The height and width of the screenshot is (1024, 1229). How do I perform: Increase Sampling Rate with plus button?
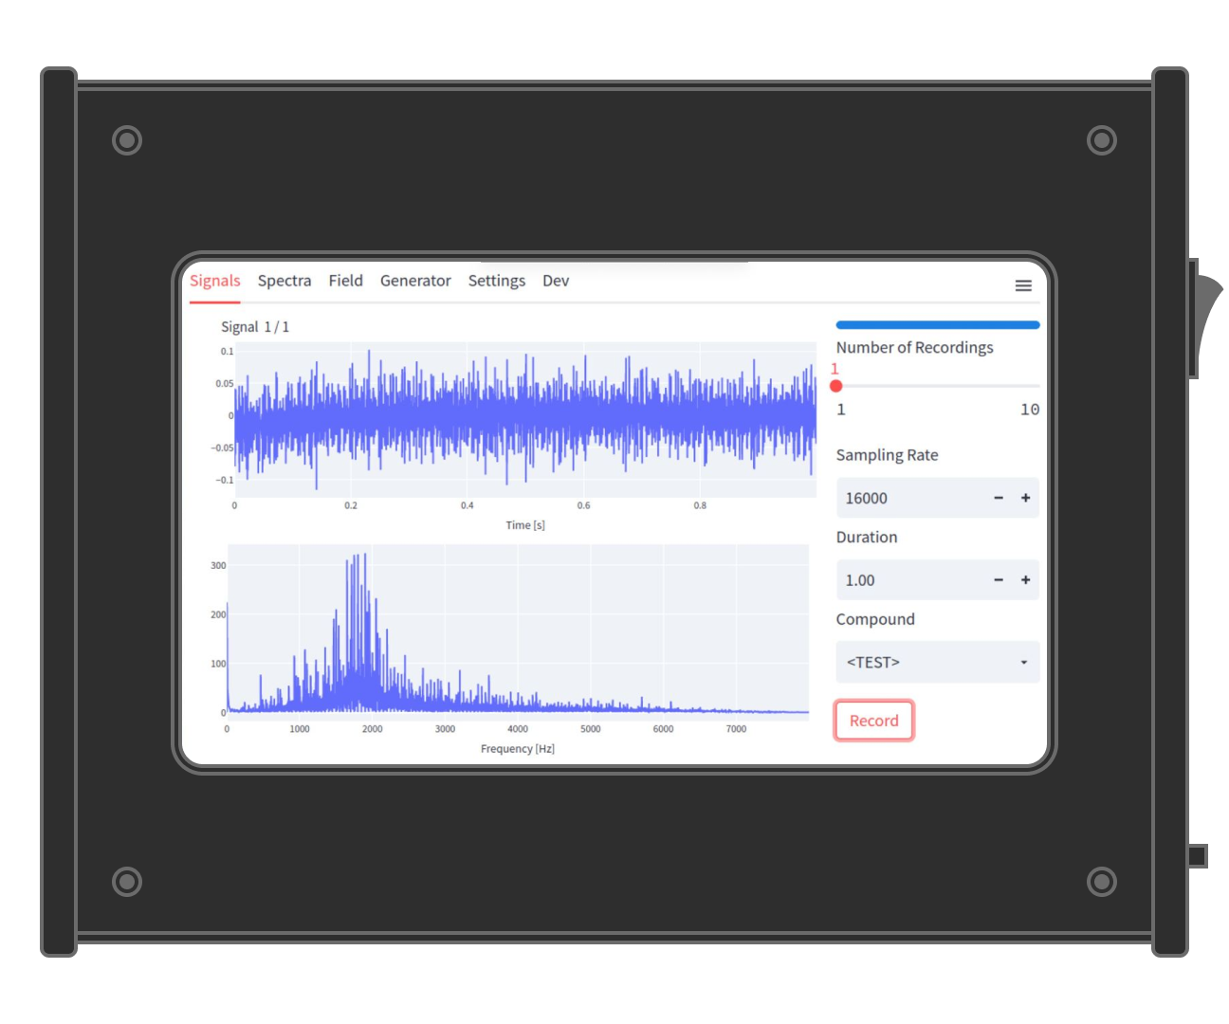pos(1025,498)
